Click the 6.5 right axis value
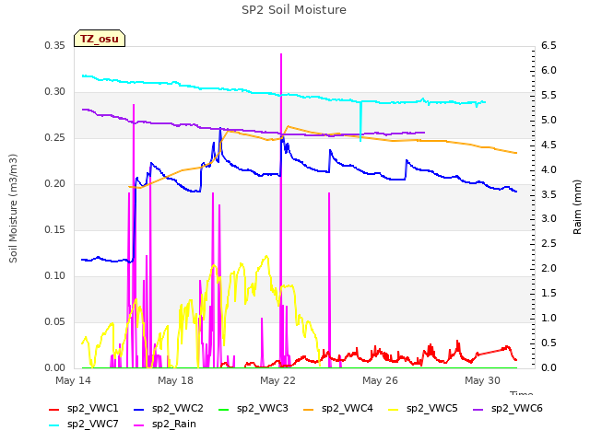Screen dimensions: 590x442 pos(549,46)
